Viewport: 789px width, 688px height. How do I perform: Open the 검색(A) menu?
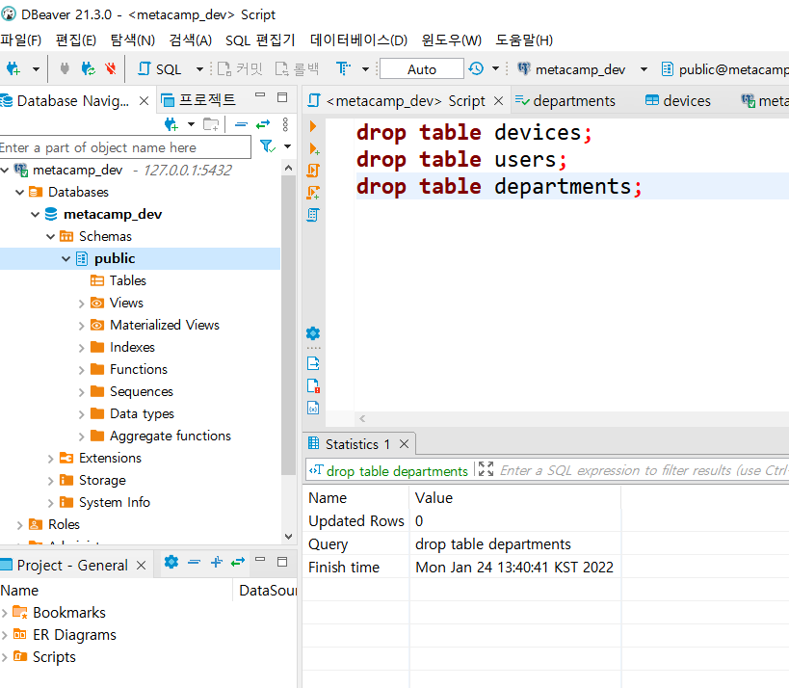coord(190,40)
